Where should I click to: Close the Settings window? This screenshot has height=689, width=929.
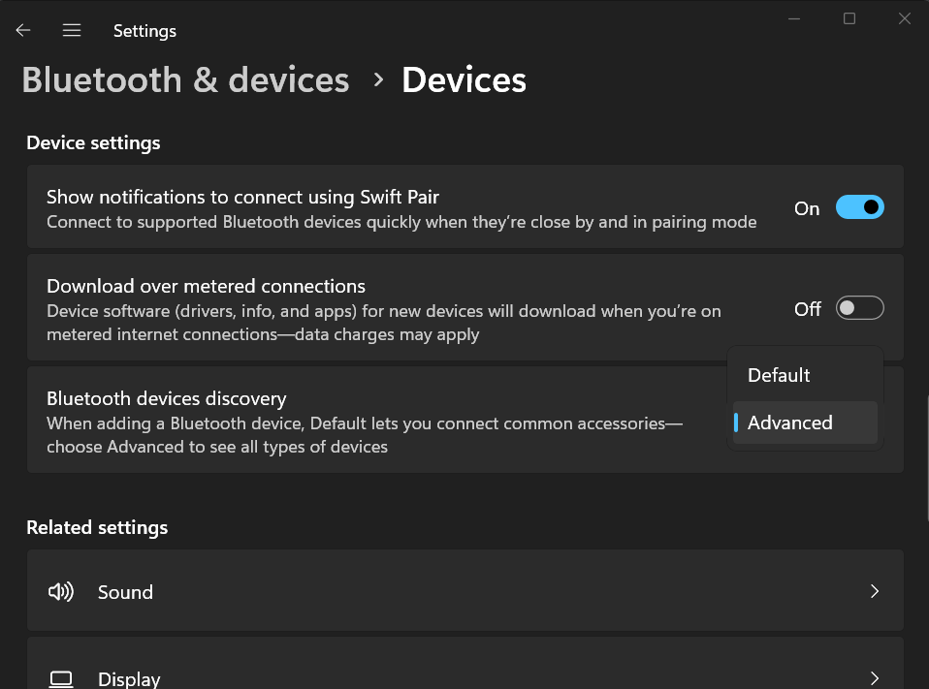click(x=904, y=19)
